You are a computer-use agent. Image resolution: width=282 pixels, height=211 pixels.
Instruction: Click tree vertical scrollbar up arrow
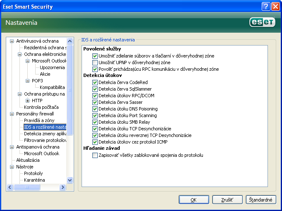70,41
